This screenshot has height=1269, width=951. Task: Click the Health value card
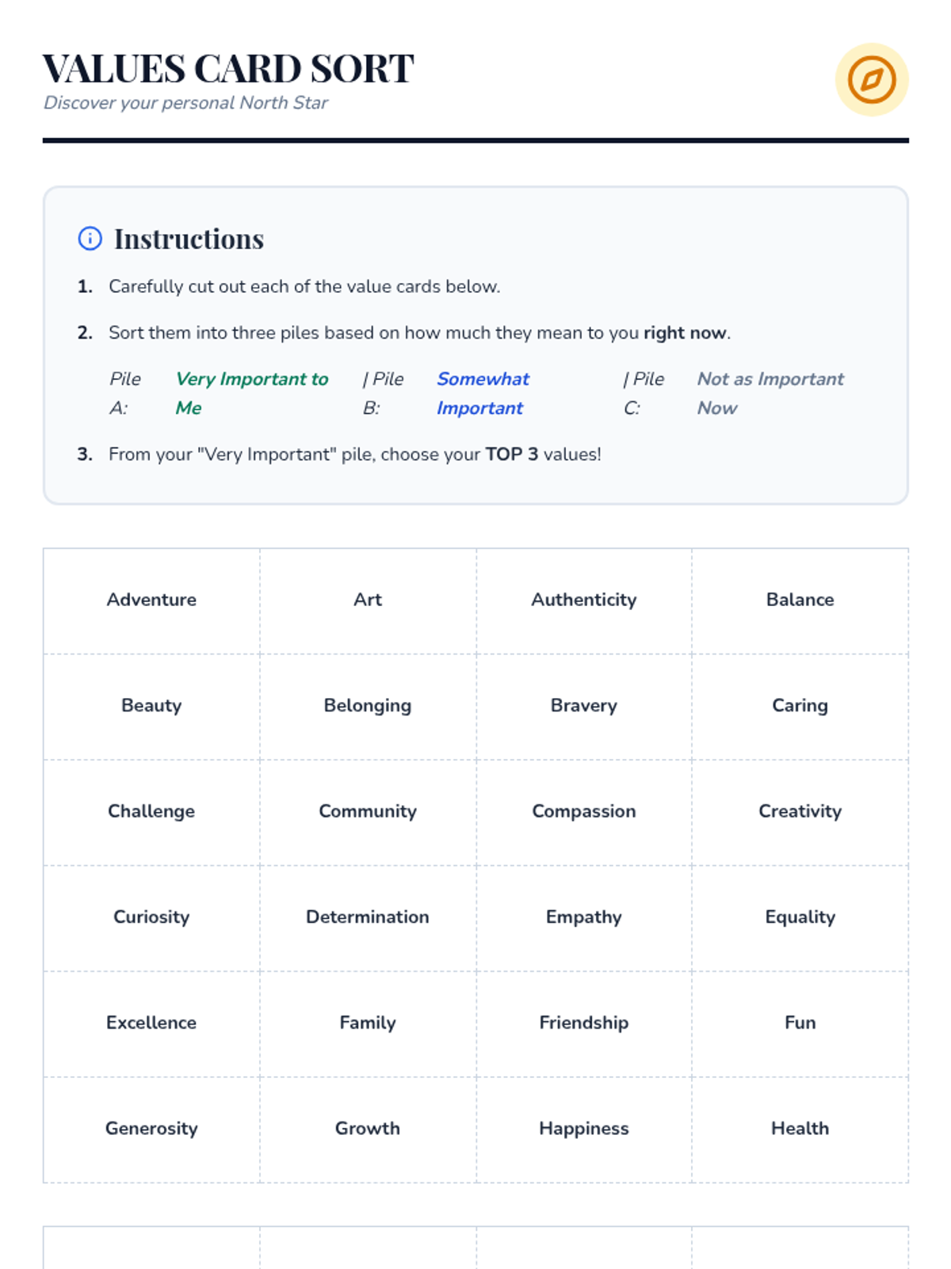pos(800,1129)
